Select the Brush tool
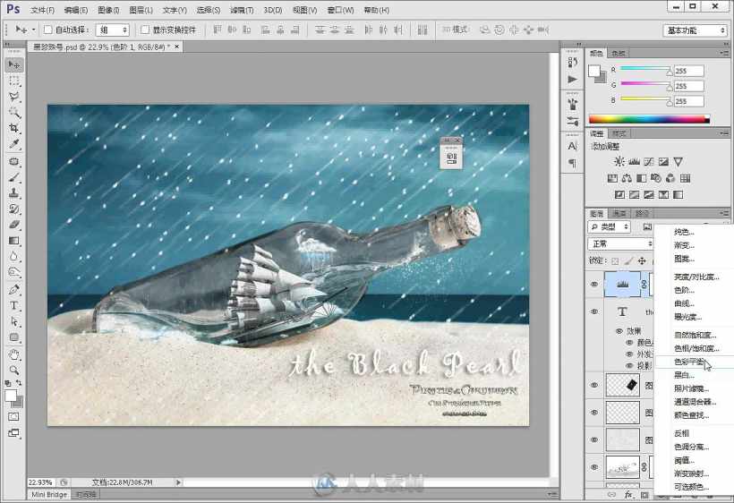This screenshot has width=734, height=503. (x=14, y=177)
